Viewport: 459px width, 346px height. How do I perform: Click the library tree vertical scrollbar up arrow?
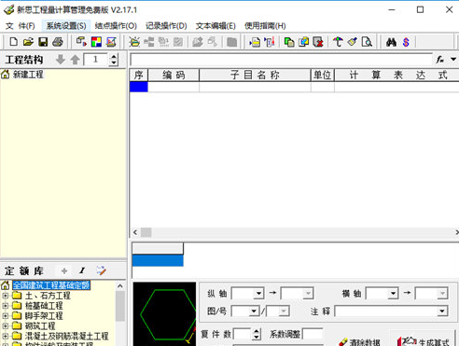(120, 286)
